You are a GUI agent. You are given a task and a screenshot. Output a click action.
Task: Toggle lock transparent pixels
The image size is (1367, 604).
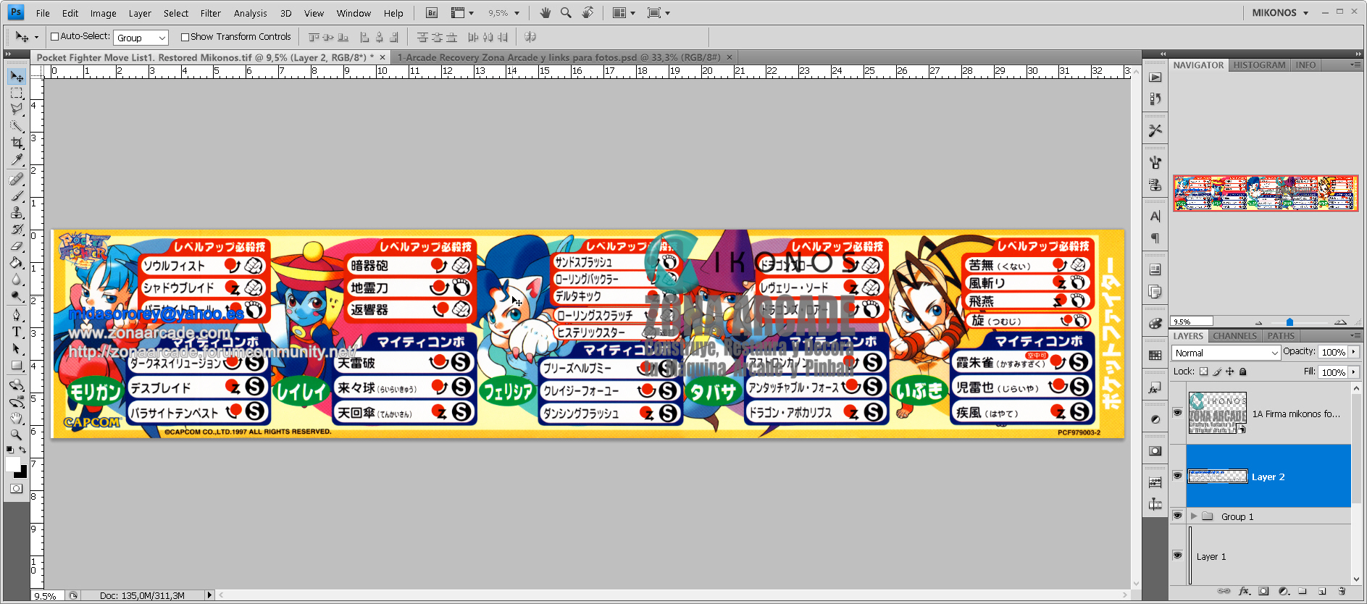(x=1204, y=372)
